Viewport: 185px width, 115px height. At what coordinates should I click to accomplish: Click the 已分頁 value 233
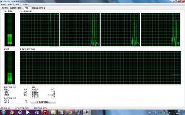coord(26,100)
